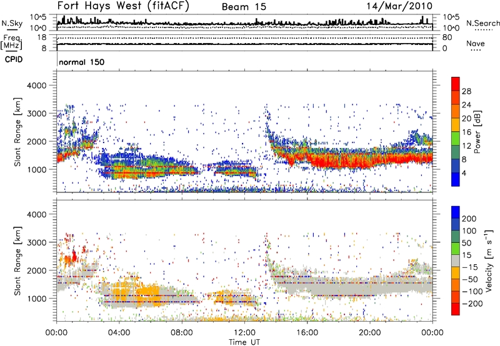Select the 'normal 150' CPID entry
This screenshot has height=346, width=500.
(82, 62)
